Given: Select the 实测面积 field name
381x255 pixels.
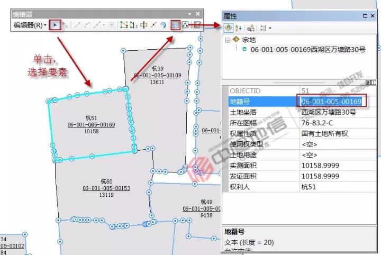Looking at the screenshot, I should pos(243,166).
